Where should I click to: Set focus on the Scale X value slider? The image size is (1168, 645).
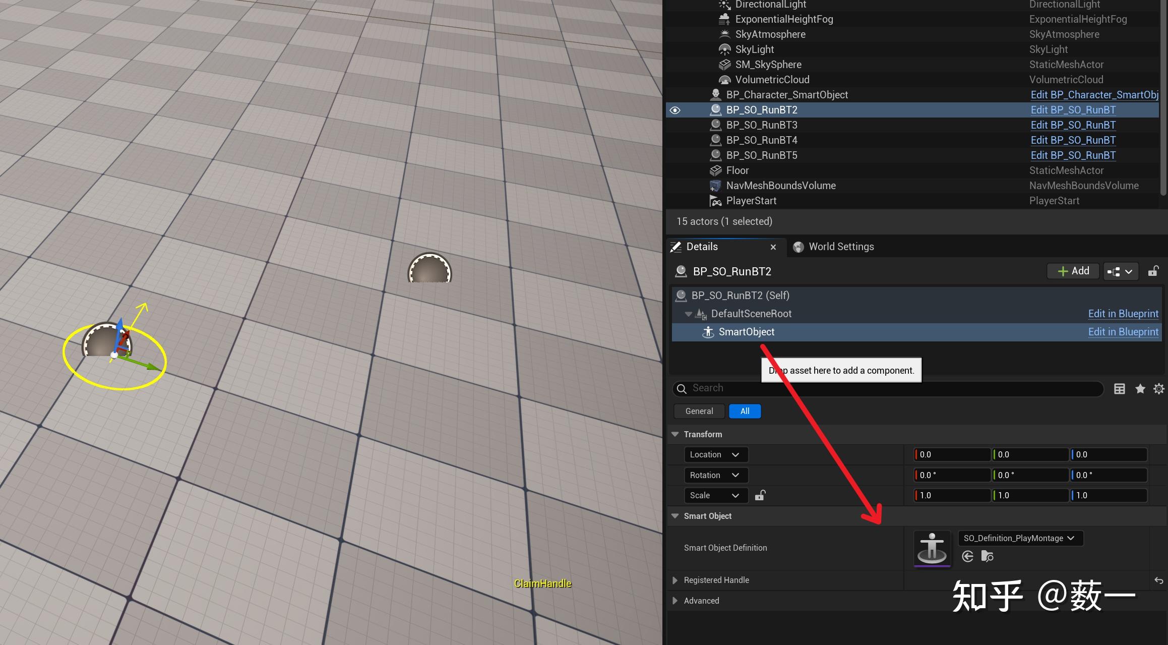click(x=951, y=495)
